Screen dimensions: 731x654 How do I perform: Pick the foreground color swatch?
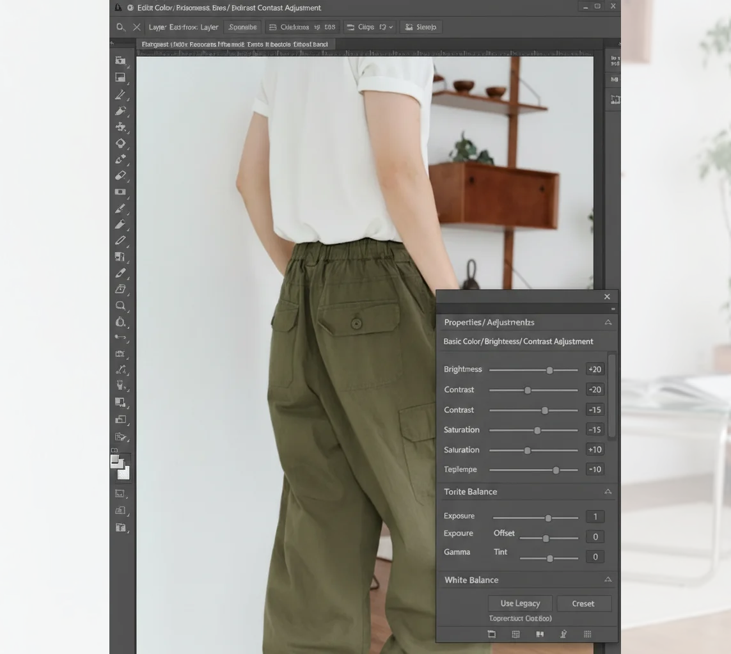[x=115, y=460]
